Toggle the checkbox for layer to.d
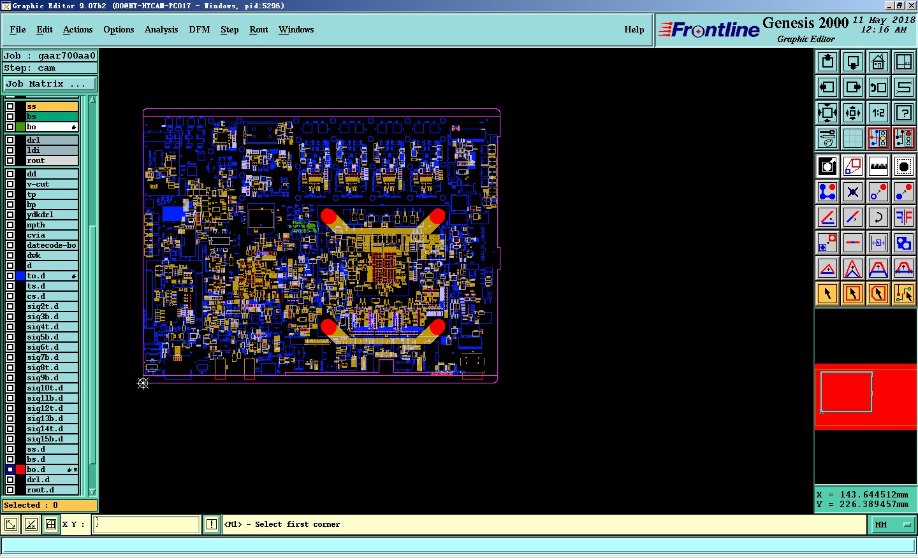 coord(10,276)
